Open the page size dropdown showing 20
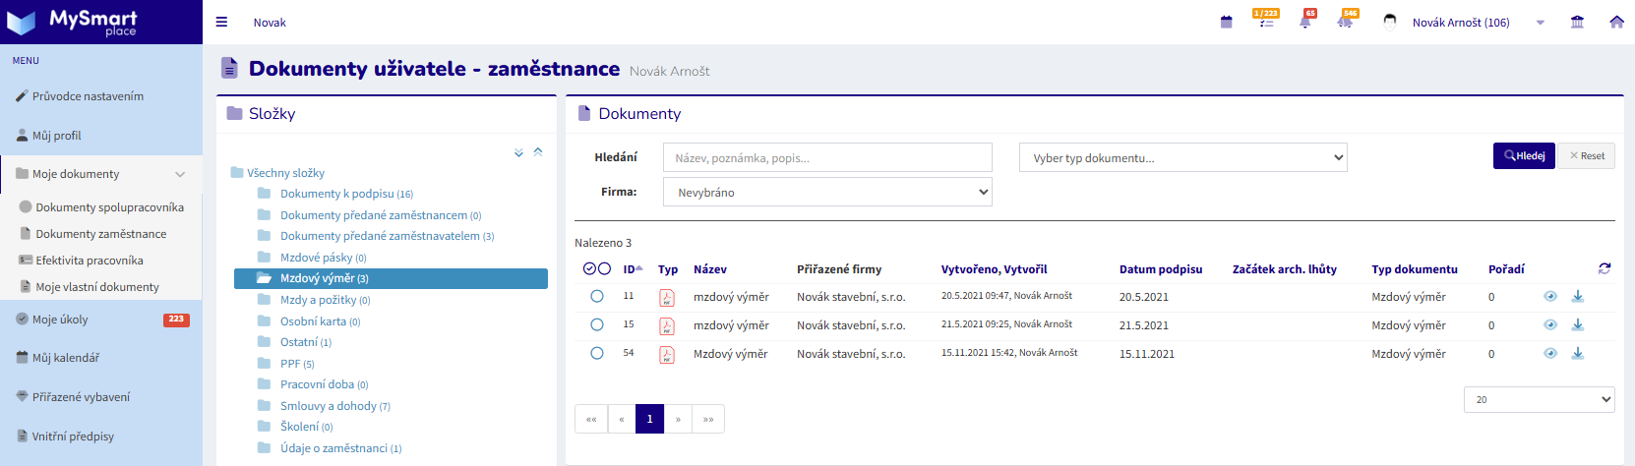The image size is (1635, 466). [x=1539, y=399]
